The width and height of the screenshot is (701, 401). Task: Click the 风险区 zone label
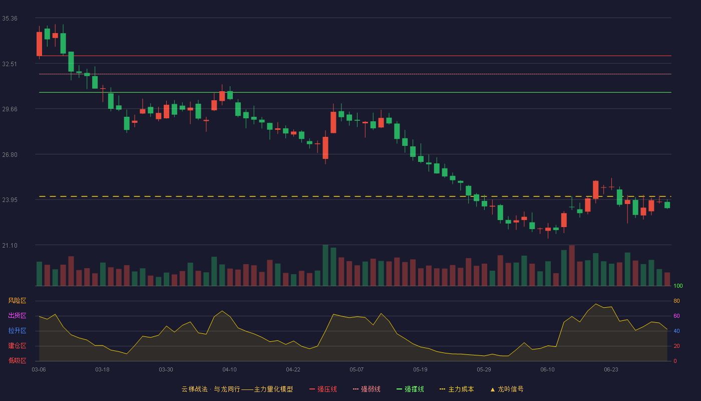pos(17,301)
